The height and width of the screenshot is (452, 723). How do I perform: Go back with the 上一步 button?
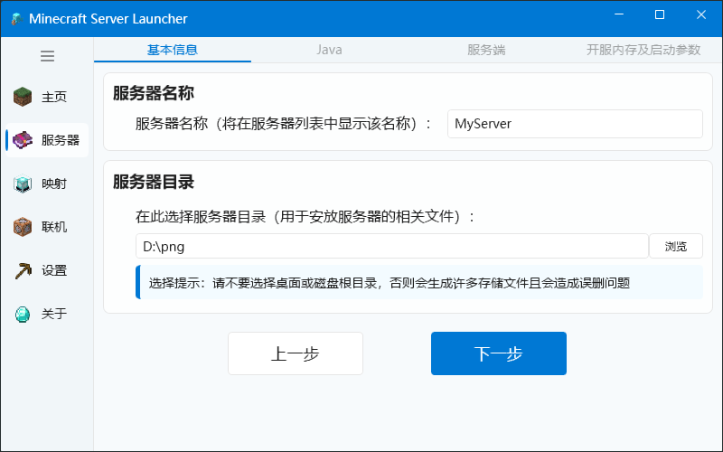coord(296,353)
